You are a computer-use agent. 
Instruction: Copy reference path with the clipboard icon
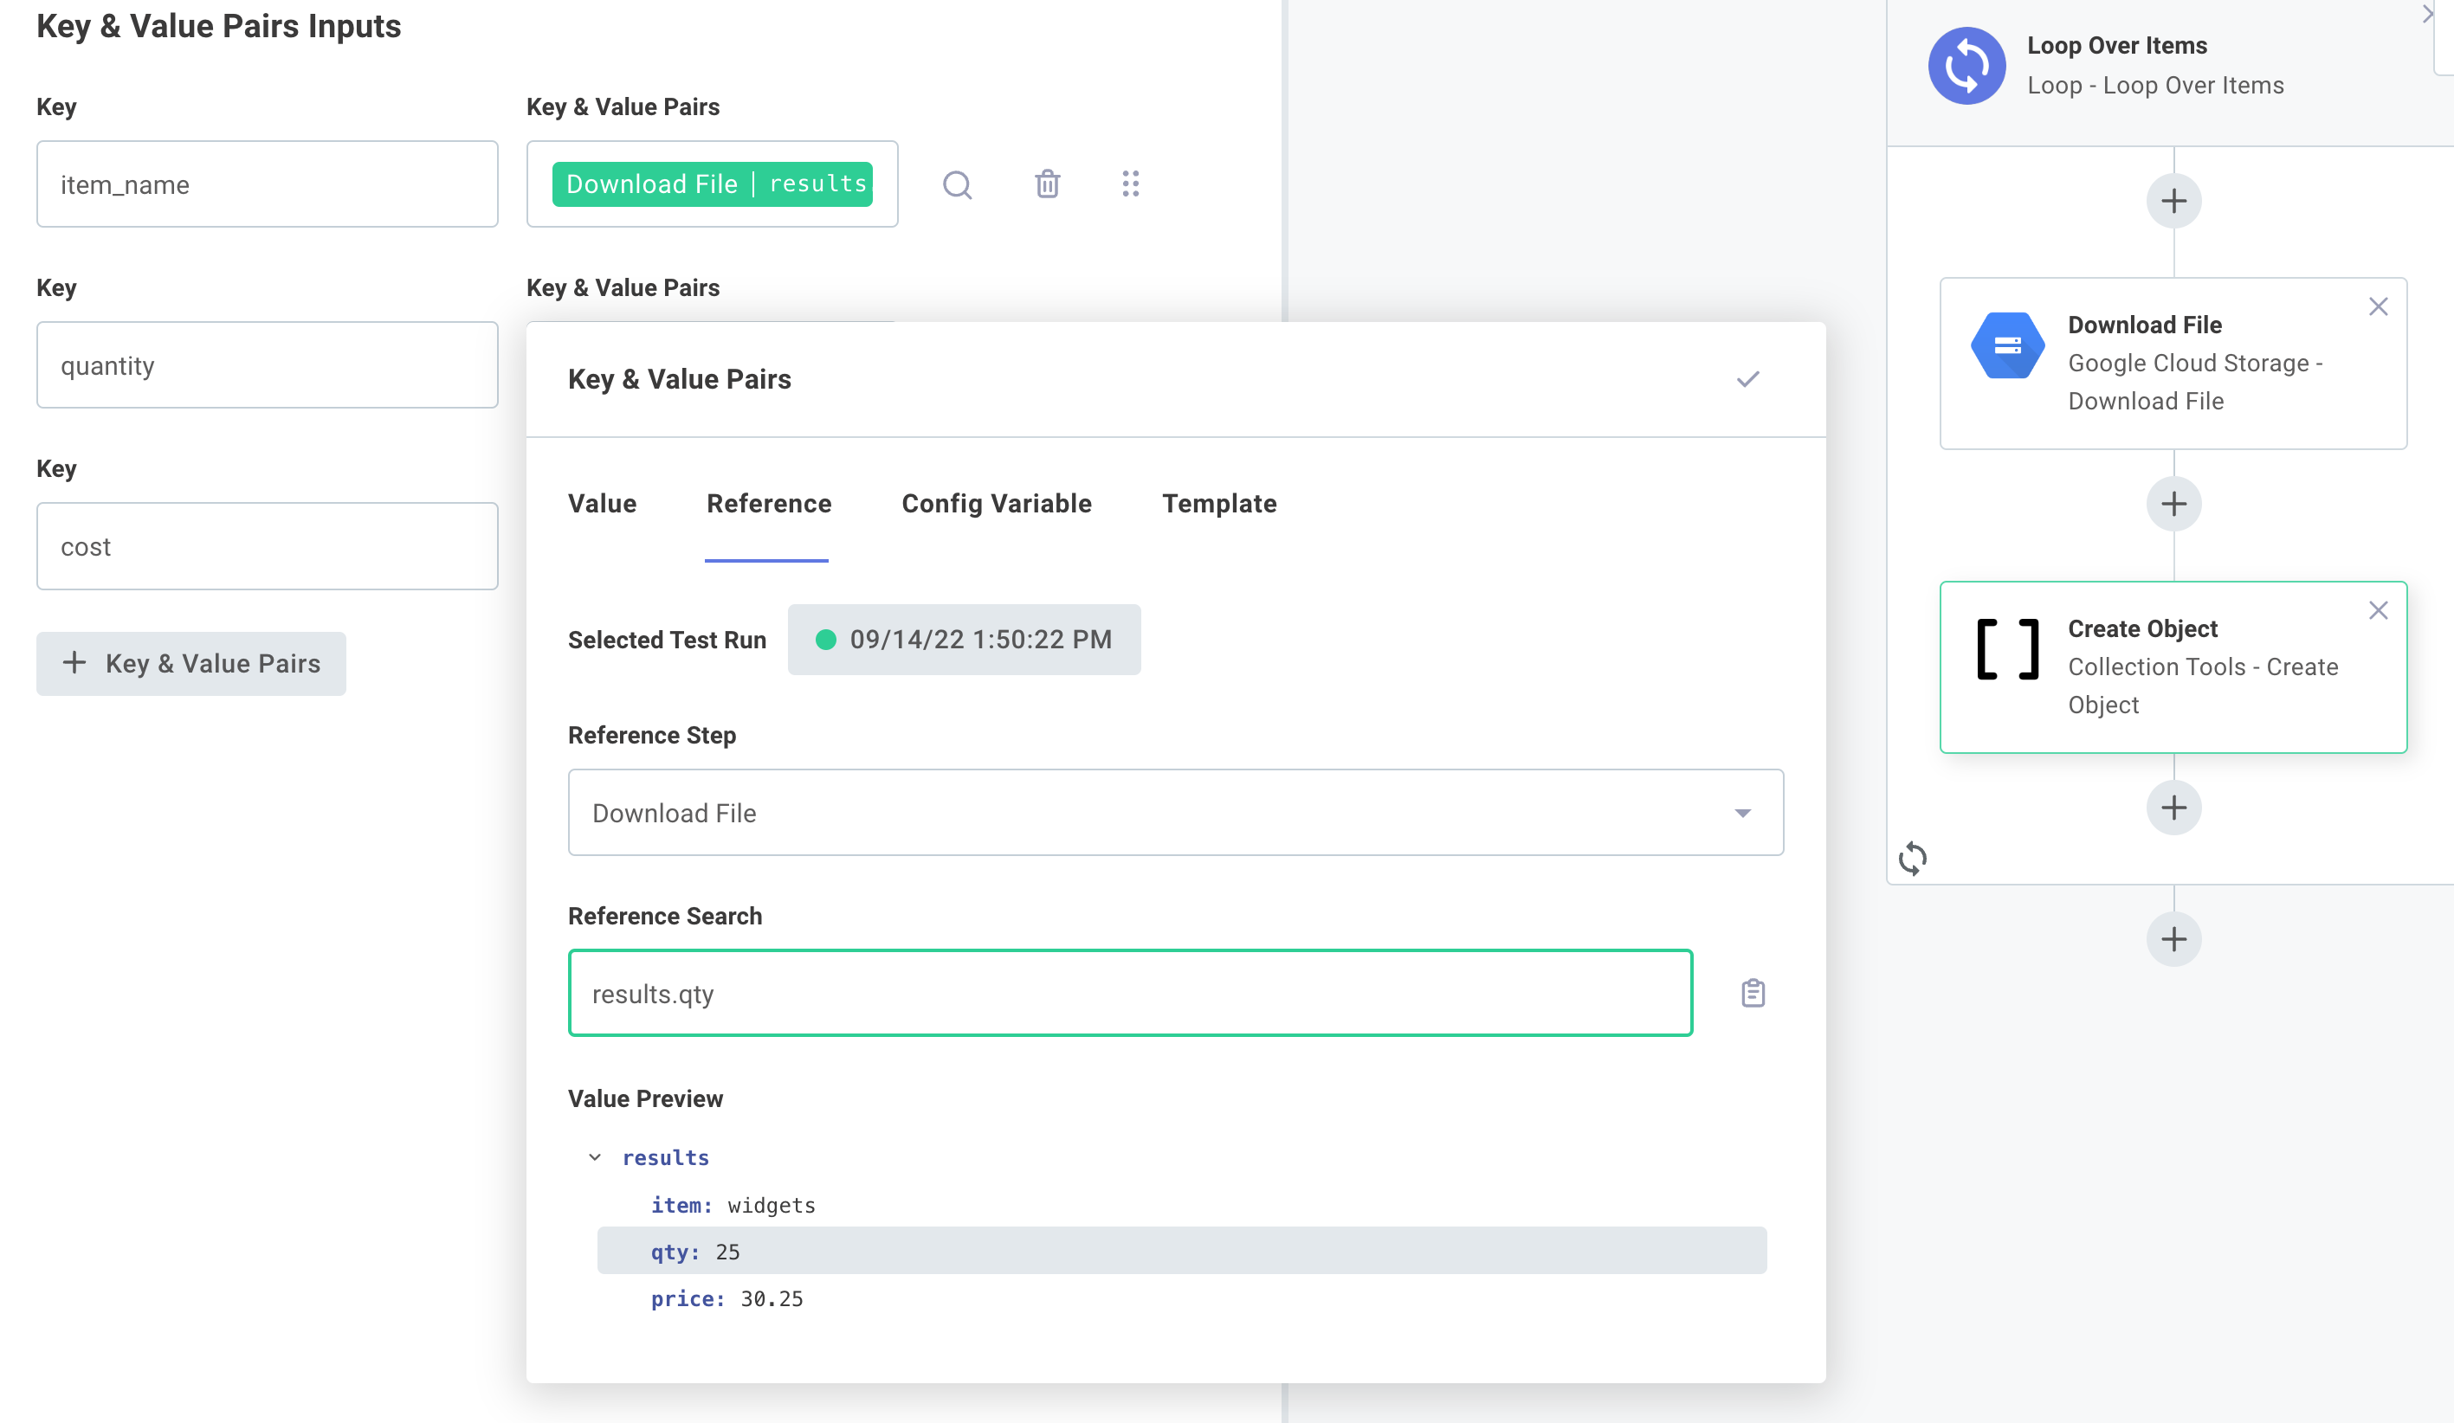pyautogui.click(x=1752, y=993)
